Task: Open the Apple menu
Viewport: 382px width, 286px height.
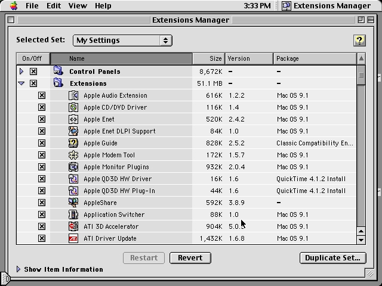Action: point(14,5)
